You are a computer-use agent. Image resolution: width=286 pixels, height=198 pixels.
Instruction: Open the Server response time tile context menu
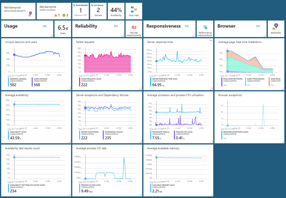click(211, 41)
